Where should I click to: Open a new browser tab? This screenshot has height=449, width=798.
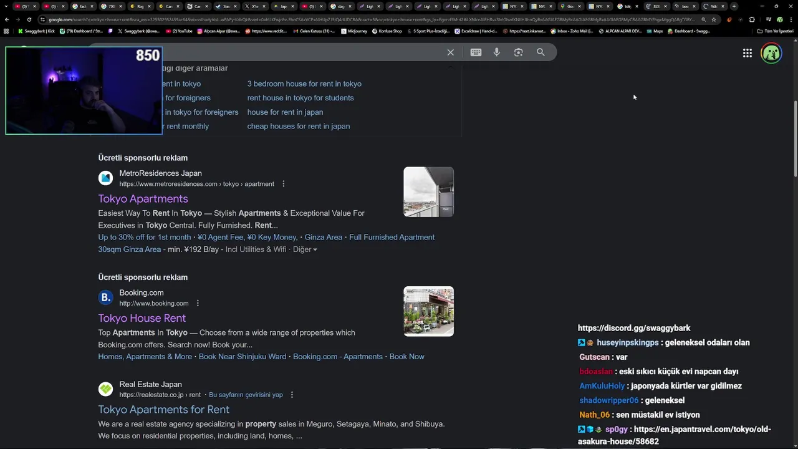click(734, 6)
